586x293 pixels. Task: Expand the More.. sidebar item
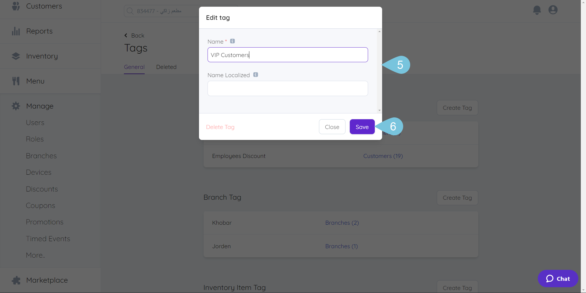[35, 255]
